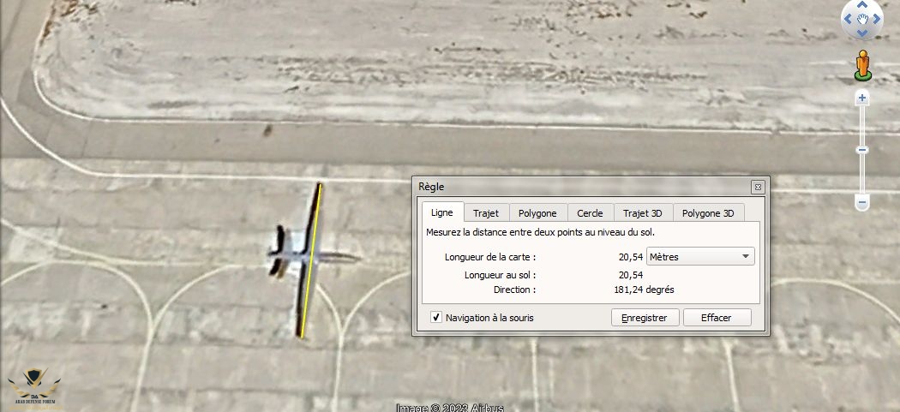The height and width of the screenshot is (412, 900).
Task: Click the Arab Defense Forum logo watermark
Action: [34, 388]
